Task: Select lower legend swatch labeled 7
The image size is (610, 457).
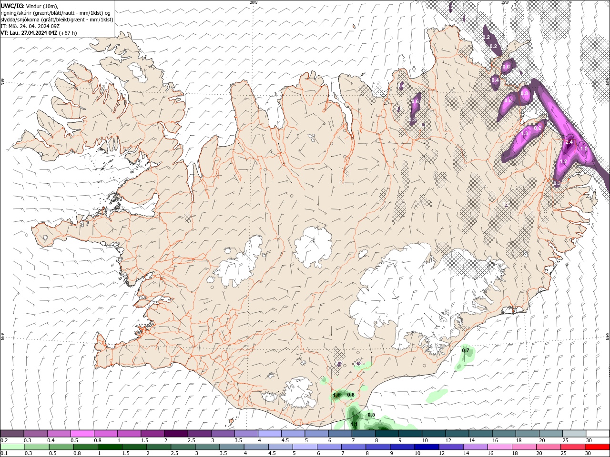Action: click(x=353, y=447)
